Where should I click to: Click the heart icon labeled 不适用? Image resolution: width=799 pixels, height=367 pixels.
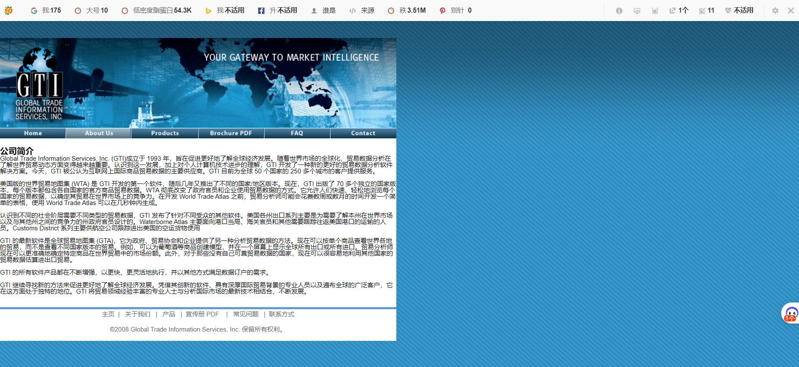pos(739,11)
